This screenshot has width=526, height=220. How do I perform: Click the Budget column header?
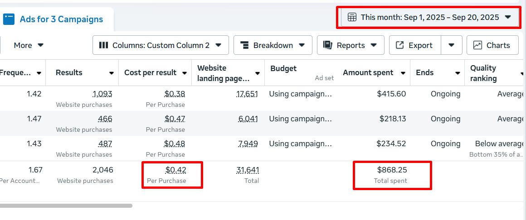click(283, 68)
